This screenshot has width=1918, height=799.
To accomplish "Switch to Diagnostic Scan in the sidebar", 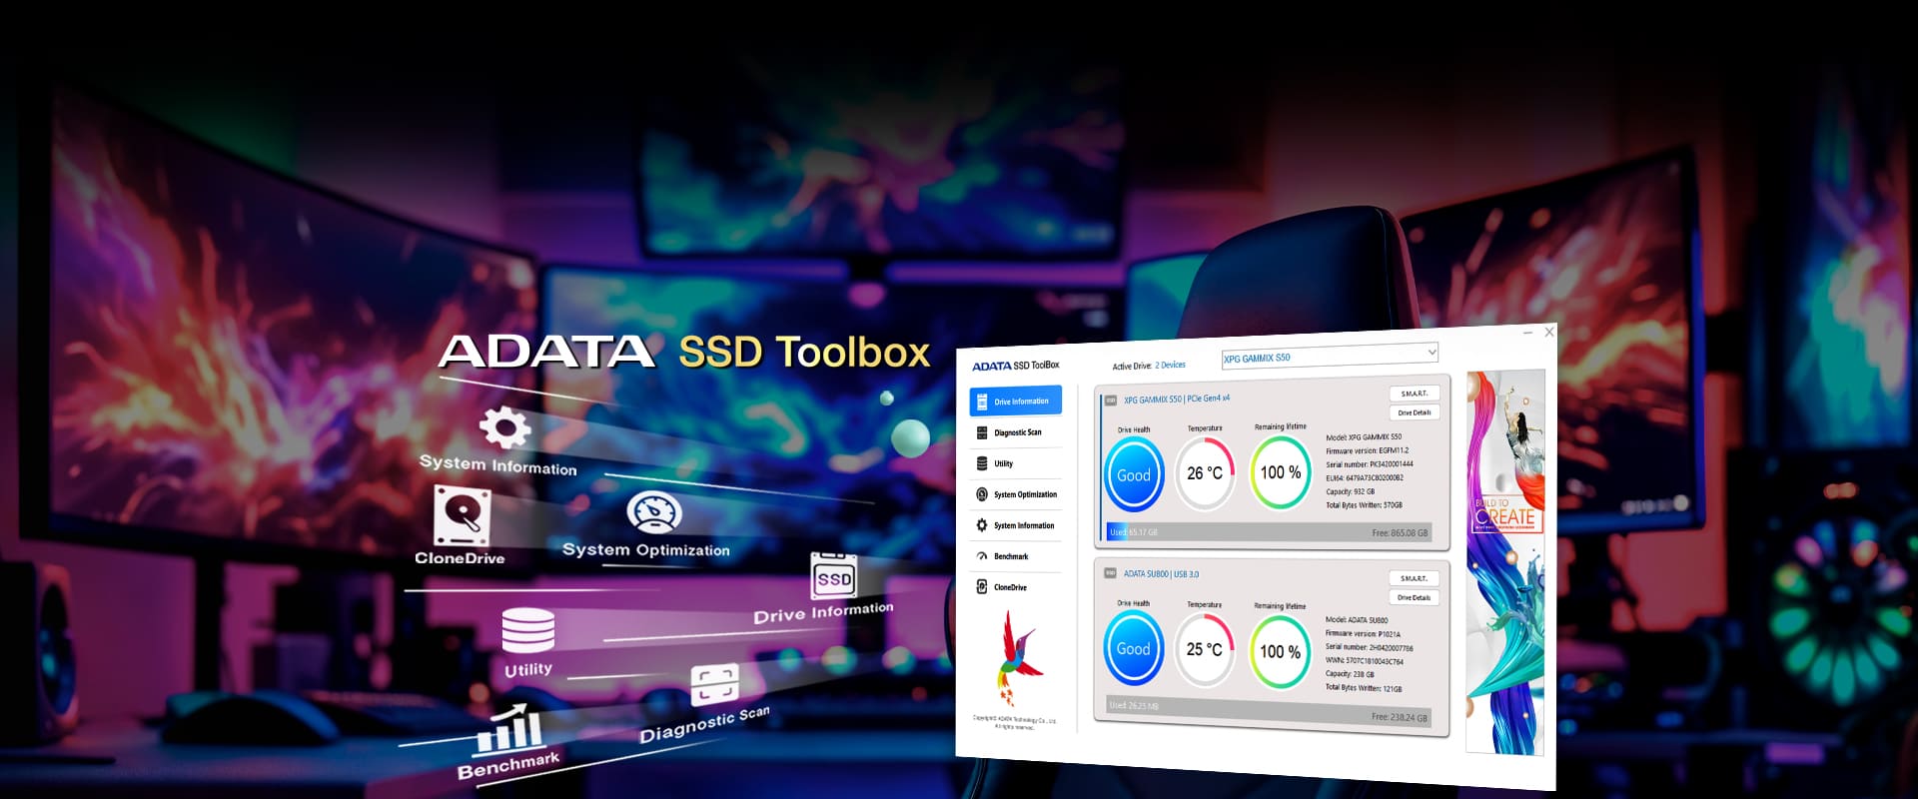I will [1015, 432].
